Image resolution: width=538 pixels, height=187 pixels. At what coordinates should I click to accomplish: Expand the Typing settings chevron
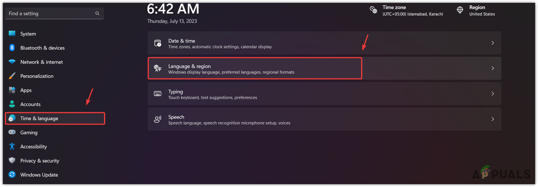(493, 94)
